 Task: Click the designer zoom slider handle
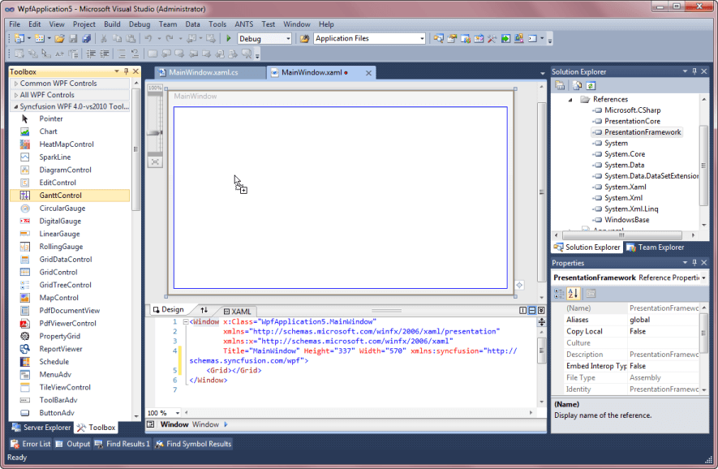coord(155,133)
